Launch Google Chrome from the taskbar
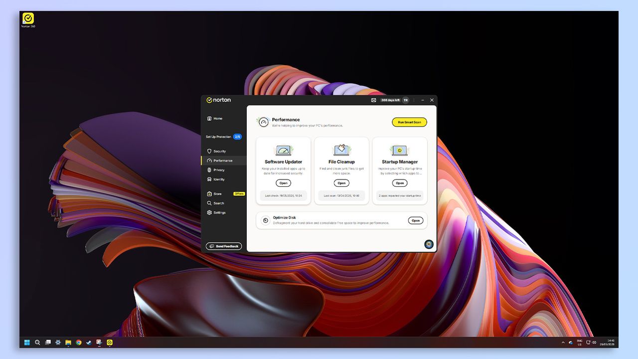The image size is (638, 359). tap(79, 342)
